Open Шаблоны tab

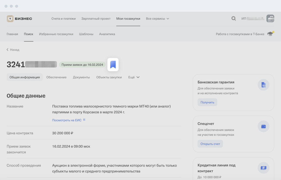coord(86,34)
